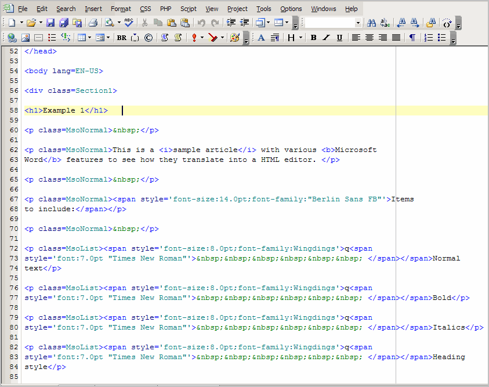Open the Tools menu
Screen dimensions: 489x387
click(x=263, y=9)
